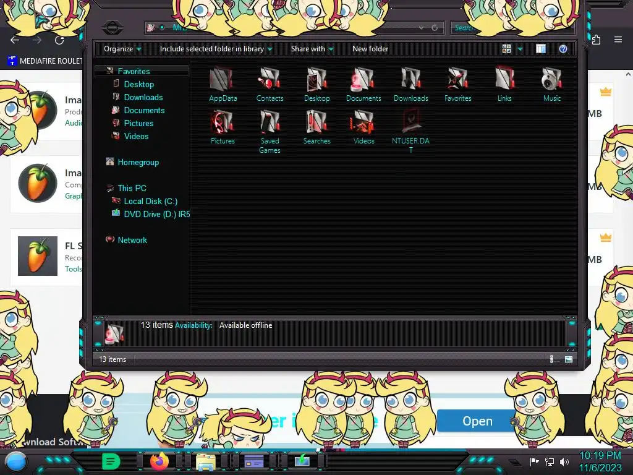
Task: Open the network tray icon
Action: pos(550,461)
